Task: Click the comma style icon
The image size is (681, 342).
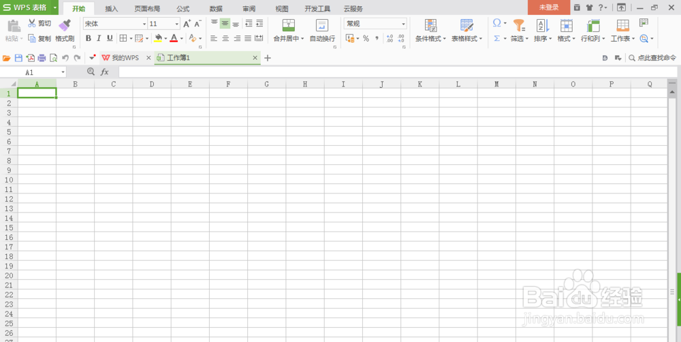Action: [377, 38]
